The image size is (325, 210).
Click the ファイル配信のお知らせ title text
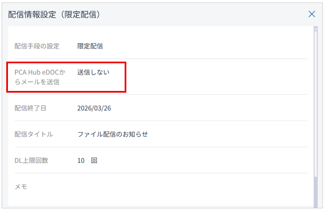coord(113,135)
